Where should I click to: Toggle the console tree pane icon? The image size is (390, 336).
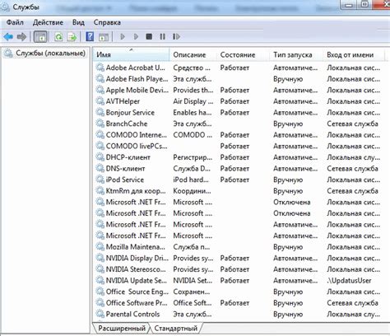[40, 36]
